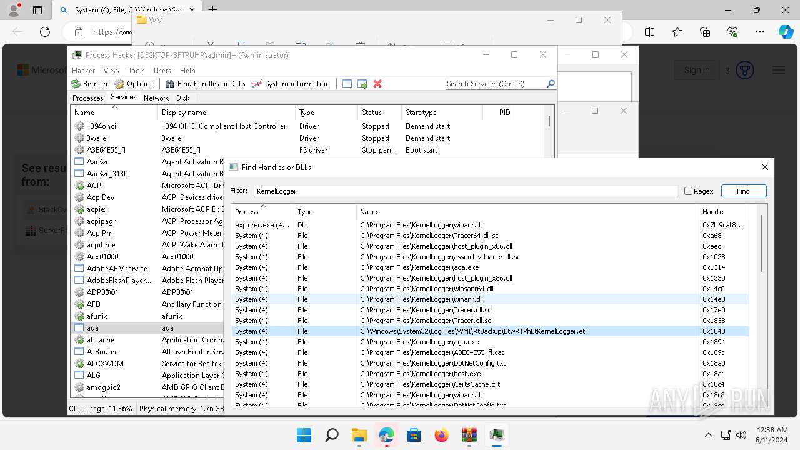This screenshot has height=450, width=800.
Task: Click the find window toolbar icon
Action: (x=347, y=84)
